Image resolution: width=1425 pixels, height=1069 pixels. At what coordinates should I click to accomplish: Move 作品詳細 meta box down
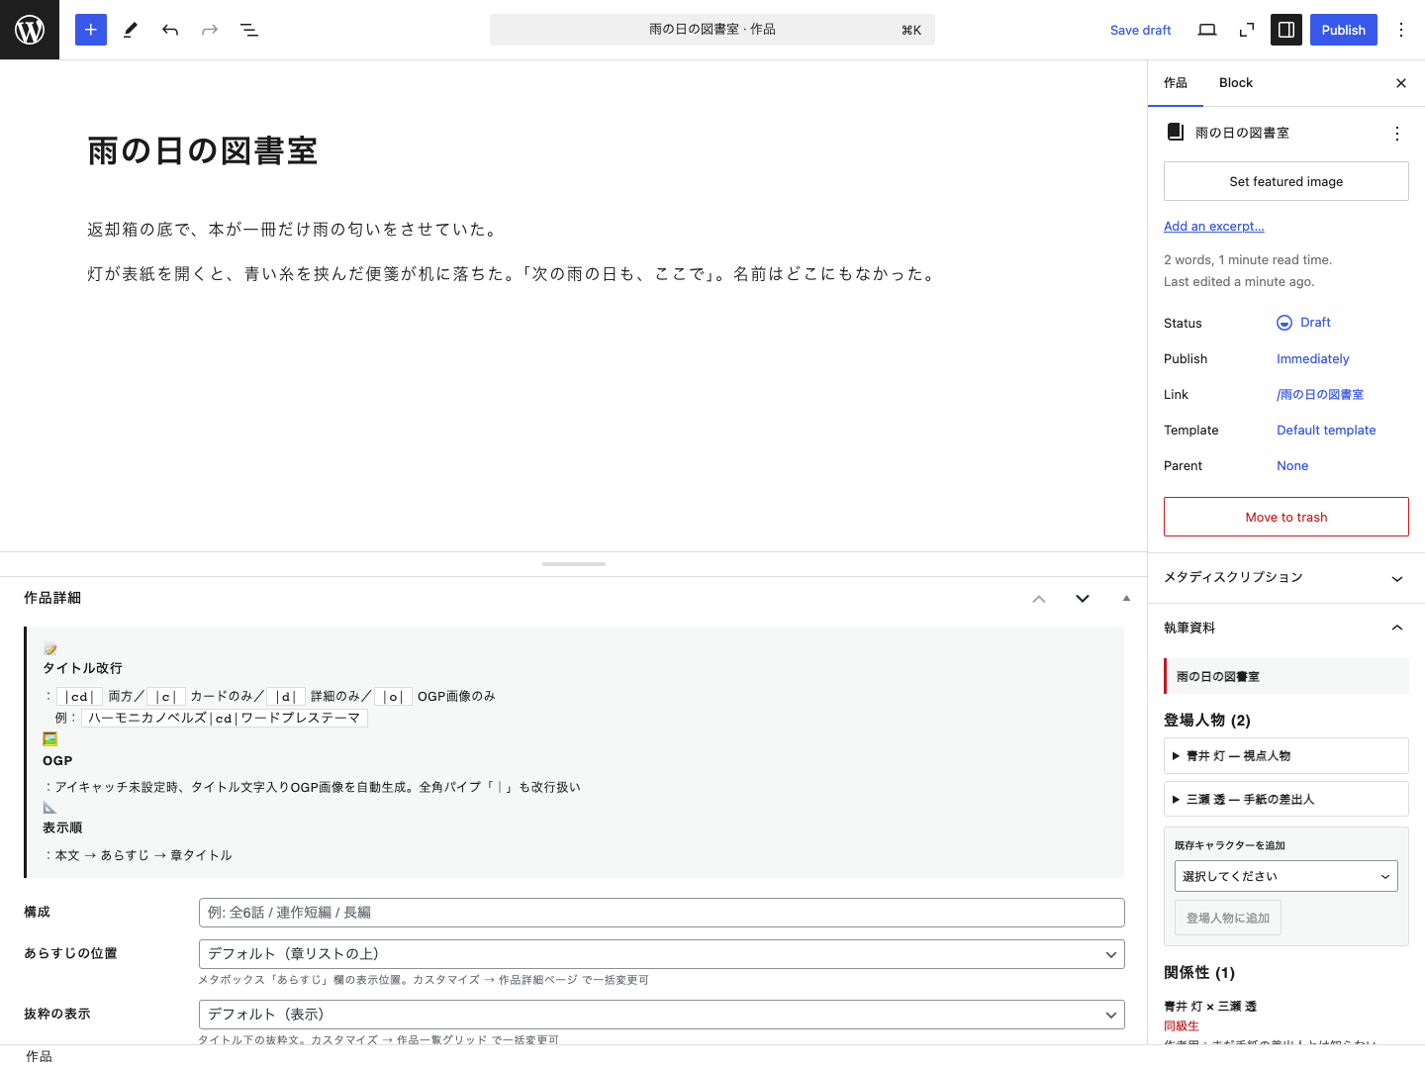click(x=1083, y=598)
